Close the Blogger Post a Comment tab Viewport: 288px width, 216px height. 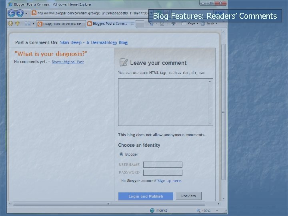pyautogui.click(x=132, y=24)
